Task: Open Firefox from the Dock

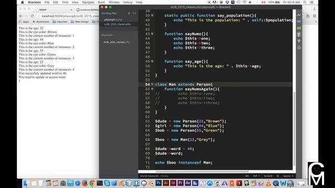Action: 85,183
